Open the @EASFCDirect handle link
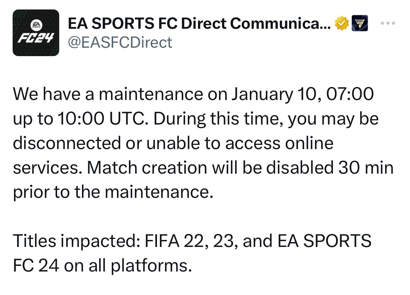 pyautogui.click(x=120, y=42)
